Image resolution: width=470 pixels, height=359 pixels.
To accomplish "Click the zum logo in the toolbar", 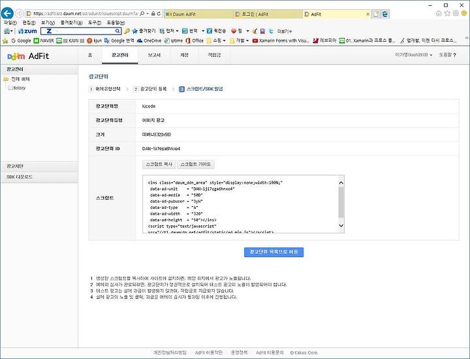I will [x=27, y=31].
